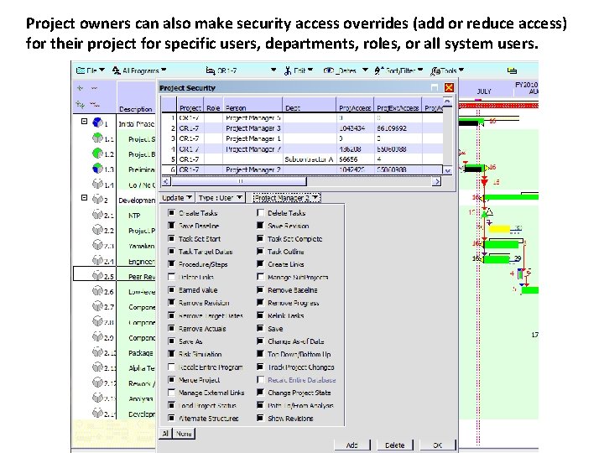Toggle the Task Set Complete checkbox

point(261,238)
